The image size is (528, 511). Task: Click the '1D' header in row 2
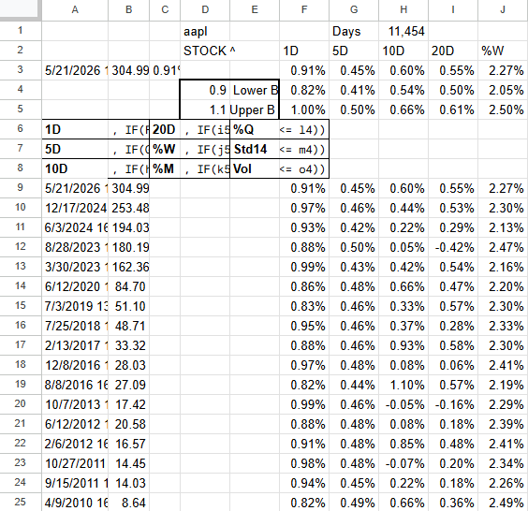304,51
